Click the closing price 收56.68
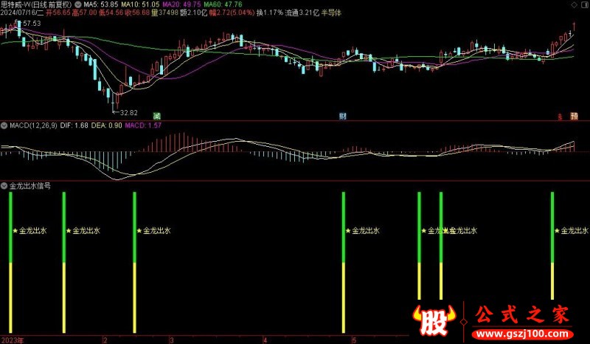The width and height of the screenshot is (590, 344). (x=137, y=13)
